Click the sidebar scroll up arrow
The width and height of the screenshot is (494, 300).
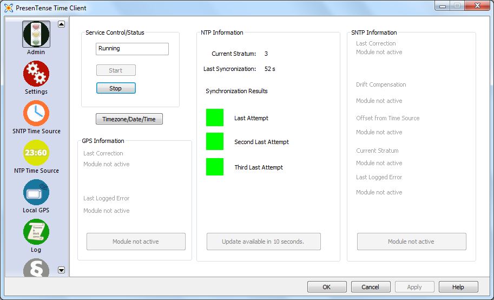(x=62, y=24)
